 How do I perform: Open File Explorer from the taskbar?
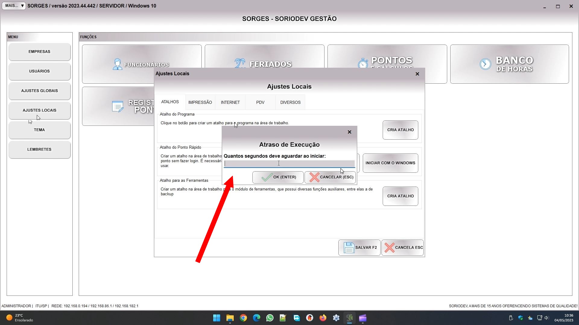tap(230, 318)
